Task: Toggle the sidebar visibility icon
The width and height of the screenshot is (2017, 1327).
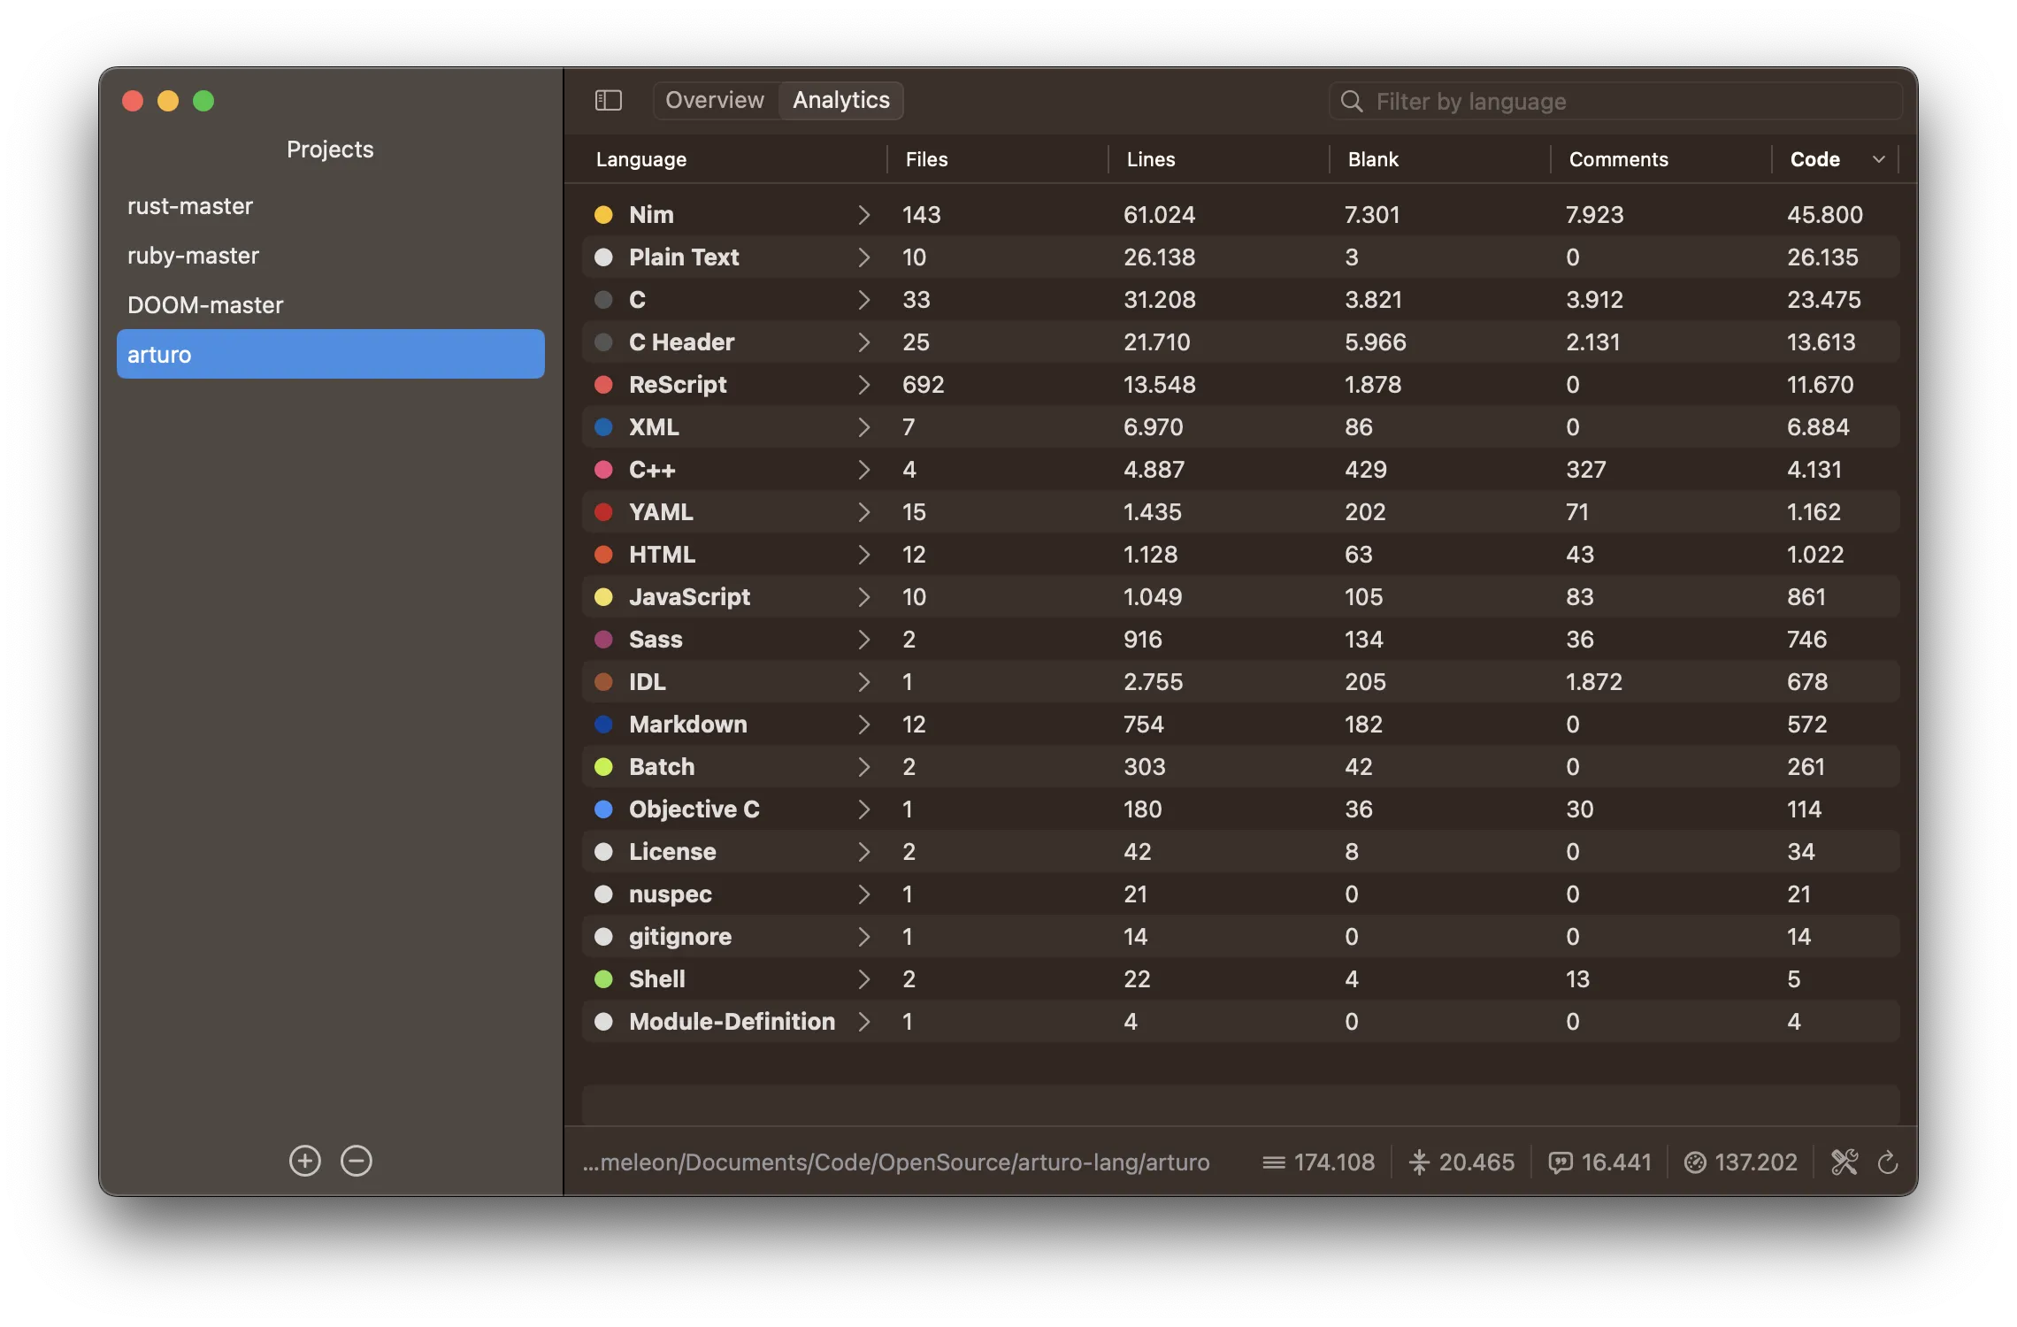Action: (608, 100)
